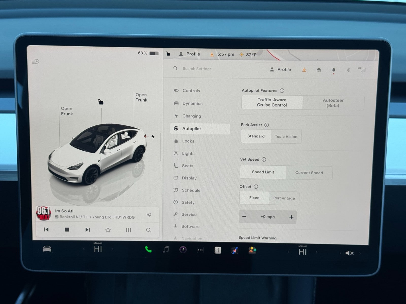Viewport: 406px width, 304px height.
Task: Open the Bluetooth settings icon
Action: [x=348, y=70]
